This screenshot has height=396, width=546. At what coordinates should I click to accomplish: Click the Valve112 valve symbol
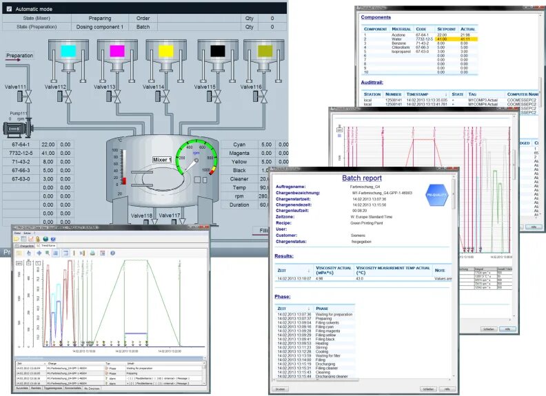click(65, 96)
